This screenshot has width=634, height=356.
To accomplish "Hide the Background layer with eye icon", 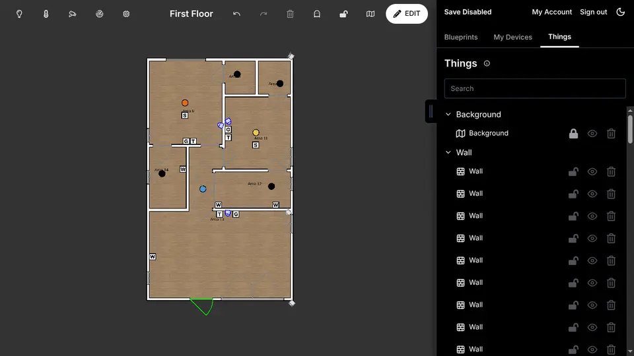I will tap(592, 134).
